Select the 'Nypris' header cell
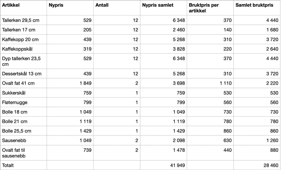 pyautogui.click(x=56, y=5)
